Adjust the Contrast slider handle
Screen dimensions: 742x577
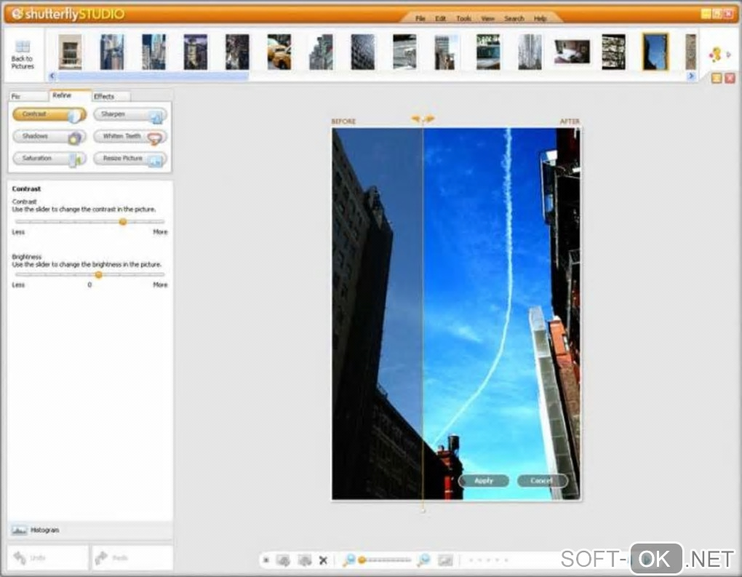(123, 221)
